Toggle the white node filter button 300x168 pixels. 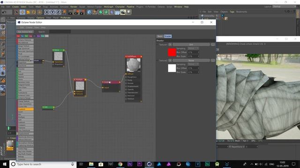click(x=47, y=36)
